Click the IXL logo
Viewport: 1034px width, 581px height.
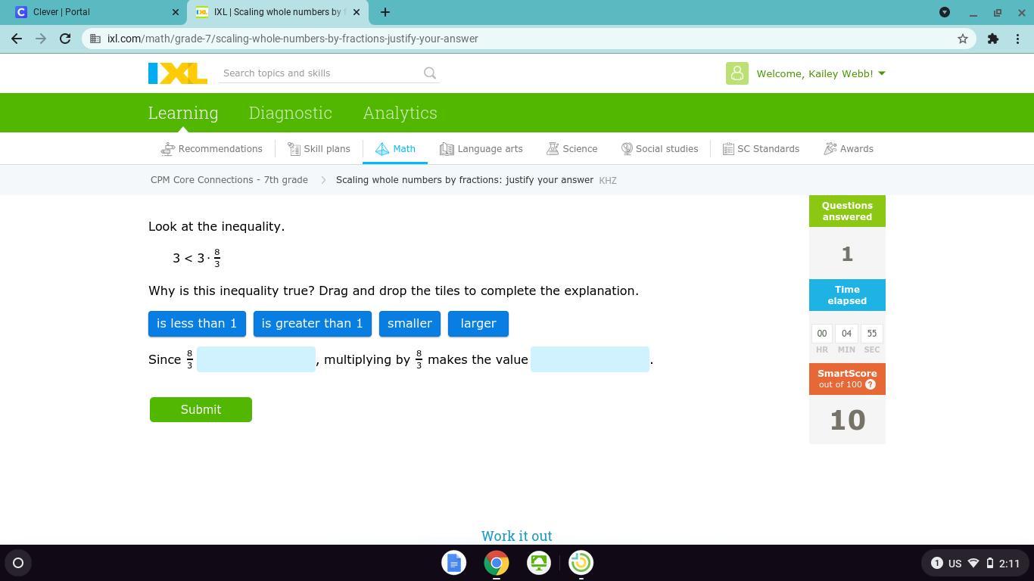[x=177, y=73]
